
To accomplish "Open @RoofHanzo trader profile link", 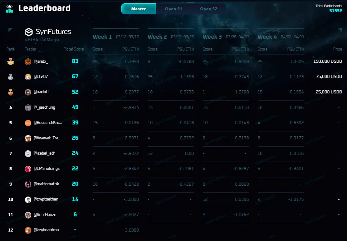I will pyautogui.click(x=45, y=215).
